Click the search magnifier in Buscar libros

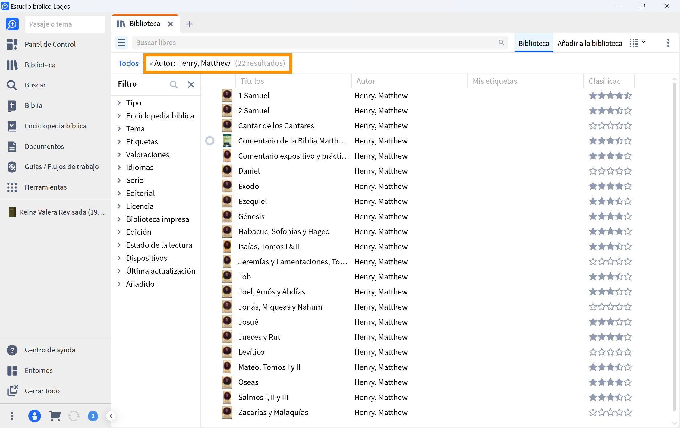click(501, 42)
